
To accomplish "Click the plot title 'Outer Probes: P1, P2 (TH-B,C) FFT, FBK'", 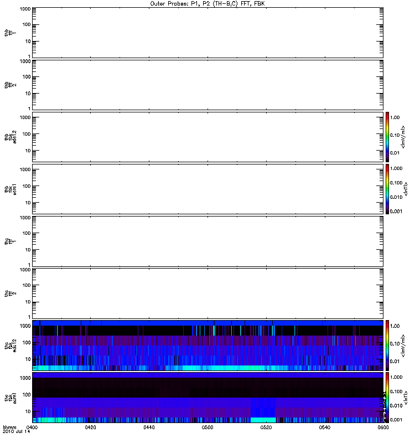I will [207, 4].
